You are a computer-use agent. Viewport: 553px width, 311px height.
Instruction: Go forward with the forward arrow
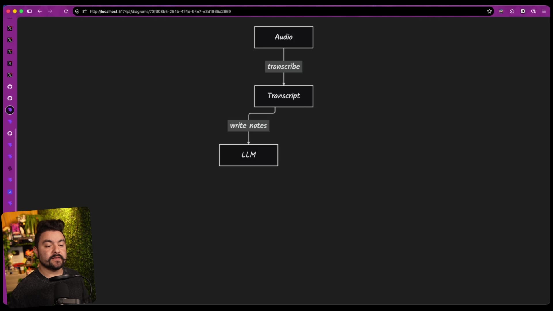50,11
